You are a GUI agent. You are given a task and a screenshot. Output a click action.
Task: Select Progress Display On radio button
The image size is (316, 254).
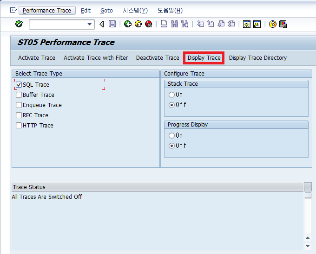(171, 135)
